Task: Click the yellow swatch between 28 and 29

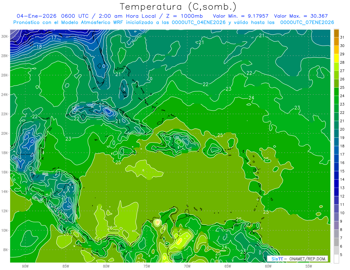Action: pos(336,58)
